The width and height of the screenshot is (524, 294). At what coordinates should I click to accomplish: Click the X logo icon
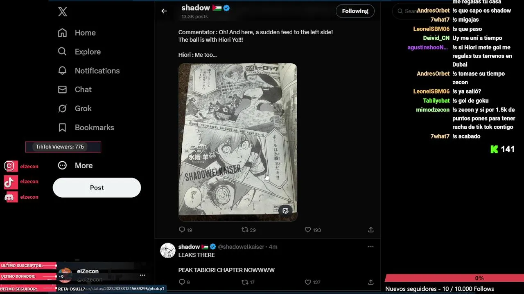pyautogui.click(x=63, y=12)
